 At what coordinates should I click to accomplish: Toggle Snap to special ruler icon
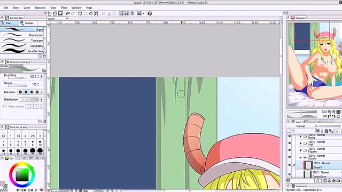point(127,13)
